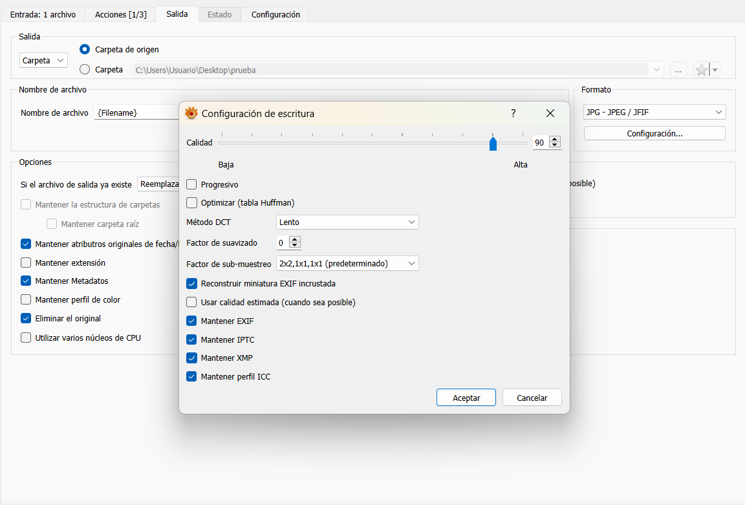The image size is (745, 505).
Task: Click the favorites star icon next to folder path
Action: pyautogui.click(x=702, y=70)
